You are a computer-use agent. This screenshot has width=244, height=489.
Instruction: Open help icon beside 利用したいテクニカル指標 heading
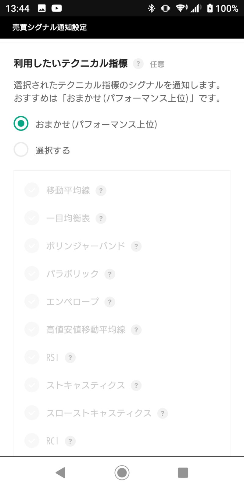138,64
